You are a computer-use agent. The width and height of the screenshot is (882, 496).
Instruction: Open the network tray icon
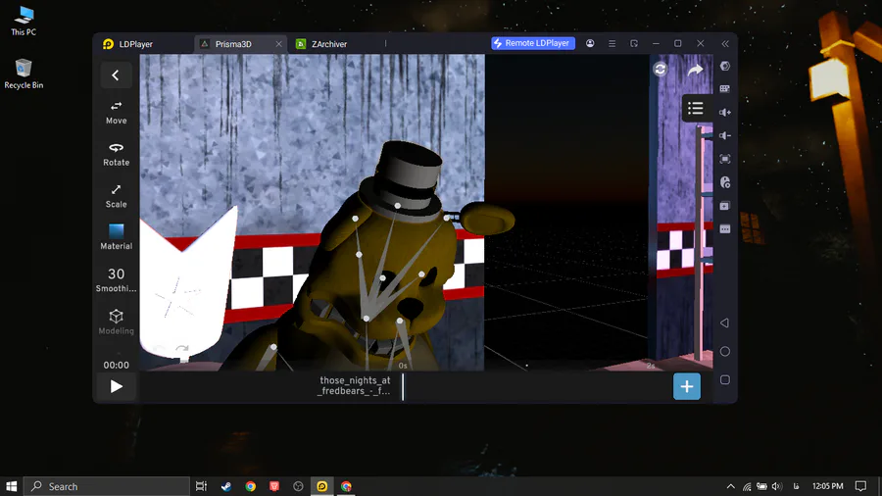(x=747, y=486)
